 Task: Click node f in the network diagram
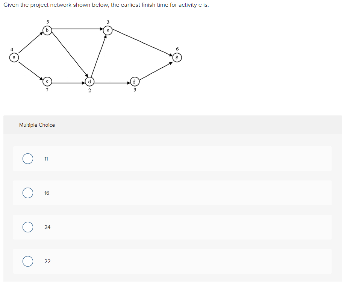pyautogui.click(x=134, y=82)
